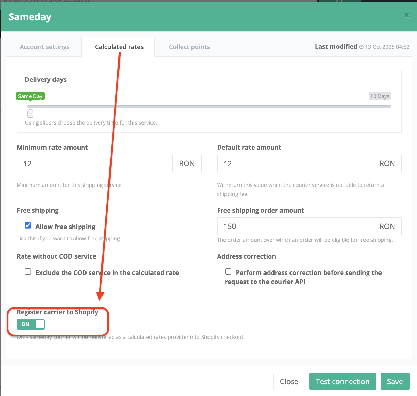Uncheck Allow free shipping checkbox

click(x=28, y=225)
